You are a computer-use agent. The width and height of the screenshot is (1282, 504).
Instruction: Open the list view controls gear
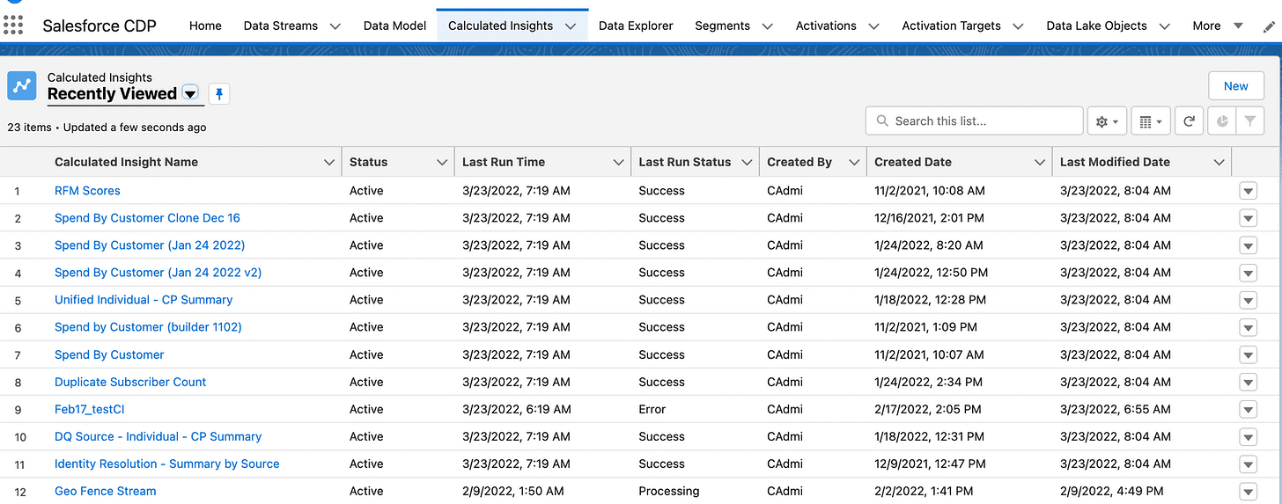(1107, 121)
